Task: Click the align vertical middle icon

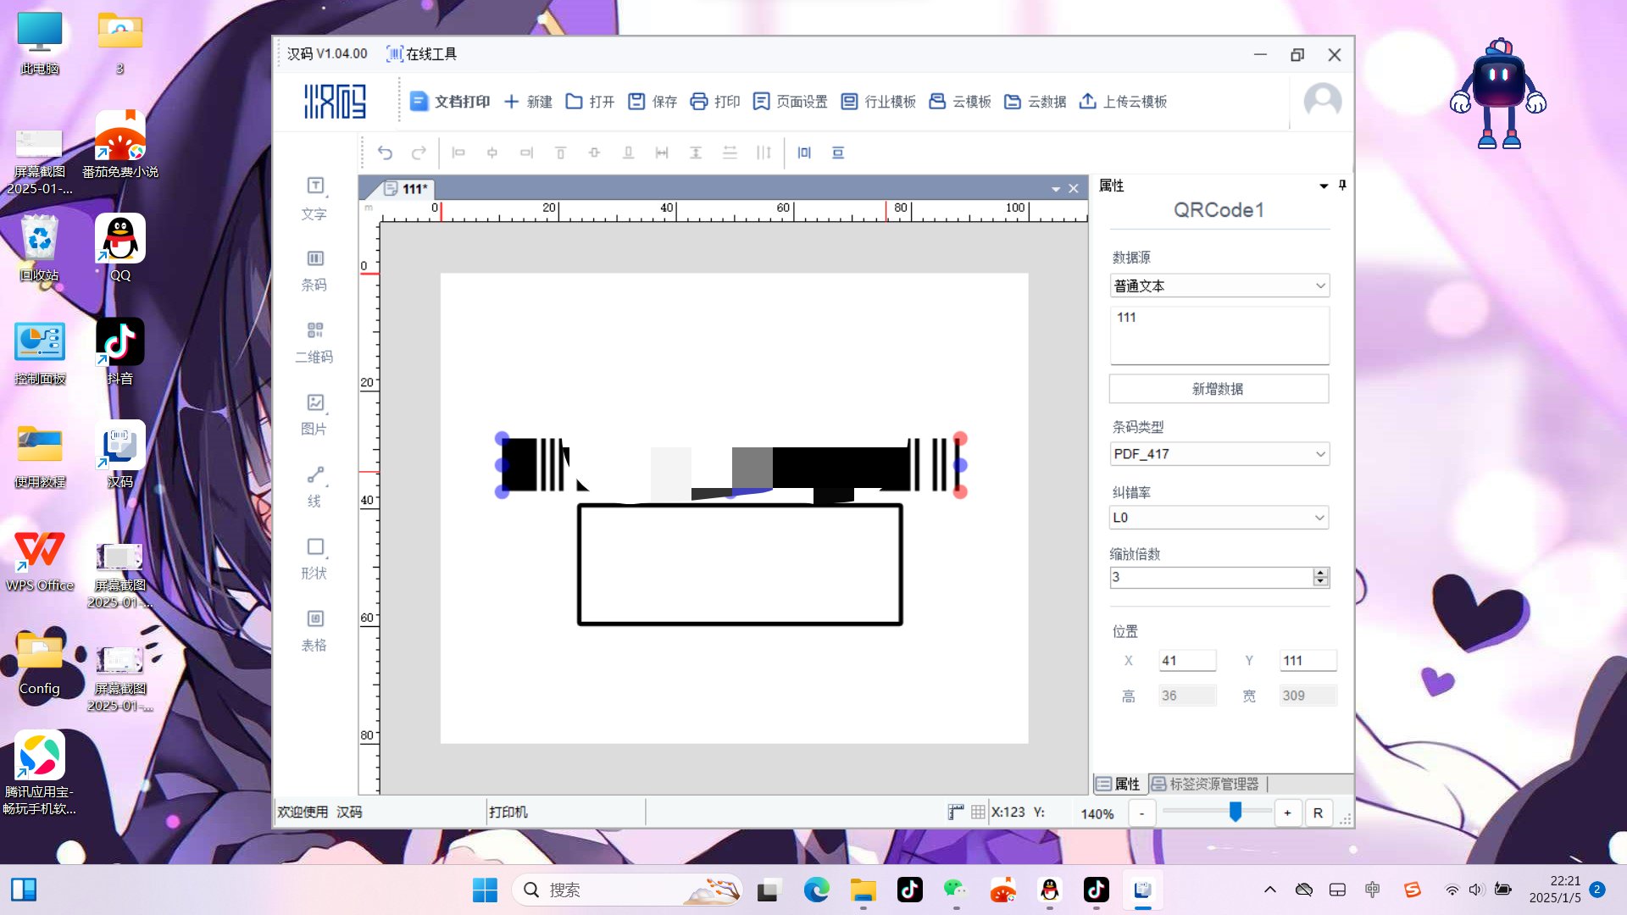Action: (x=594, y=152)
